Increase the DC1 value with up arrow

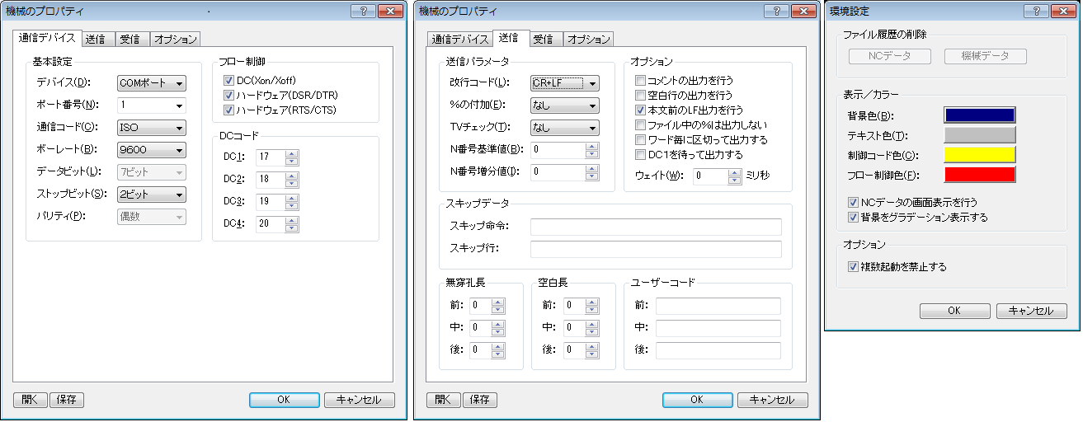[x=291, y=152]
